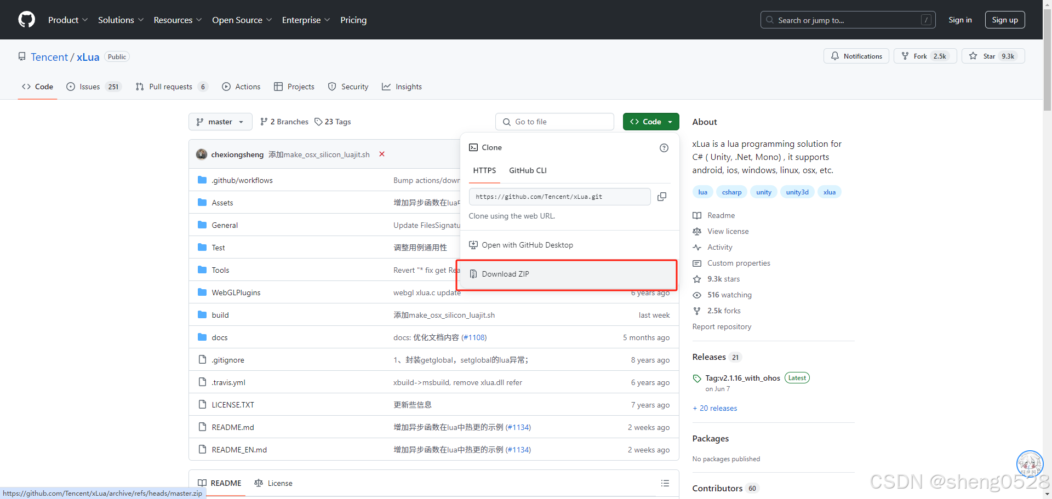The height and width of the screenshot is (499, 1052).
Task: Expand the Product menu
Action: [x=68, y=20]
